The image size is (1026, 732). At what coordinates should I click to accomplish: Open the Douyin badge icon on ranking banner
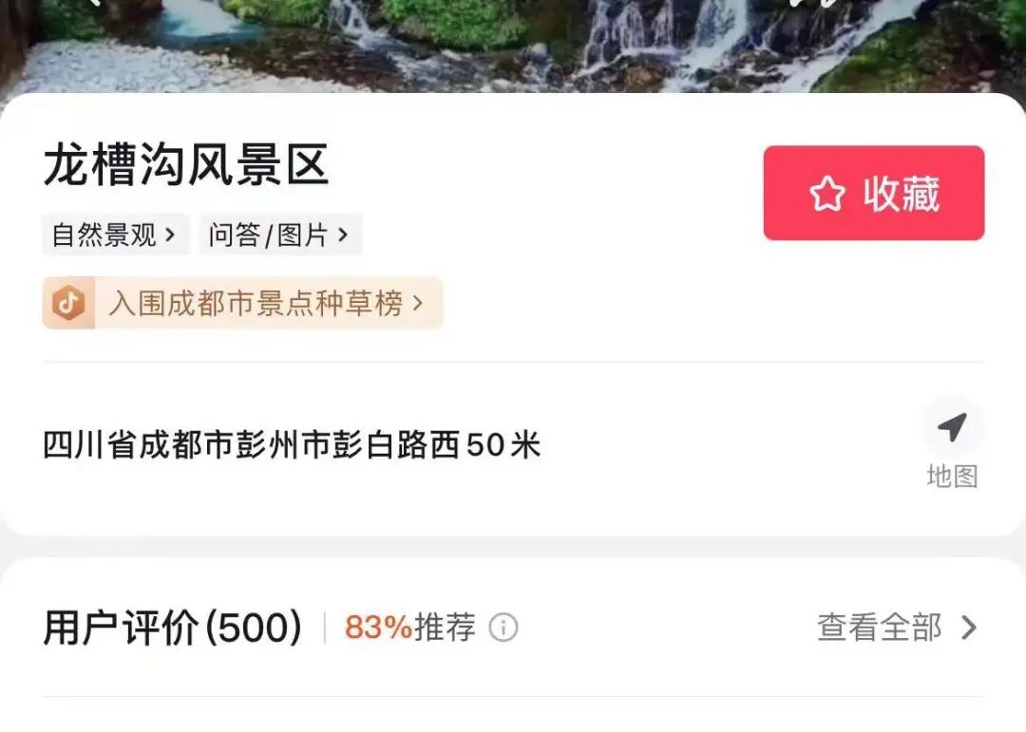[68, 303]
